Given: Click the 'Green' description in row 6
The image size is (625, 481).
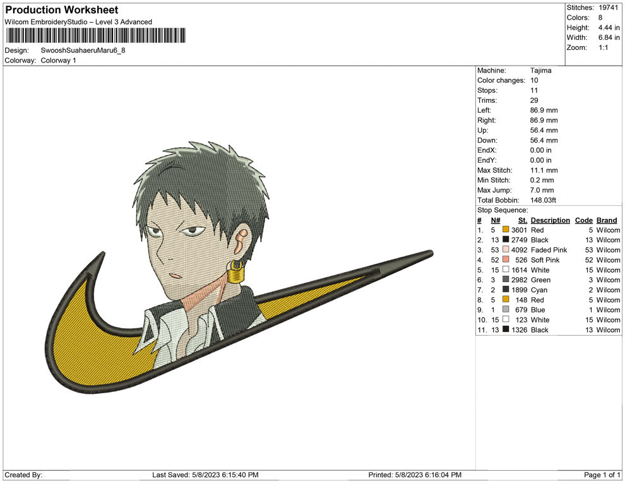Looking at the screenshot, I should (540, 280).
